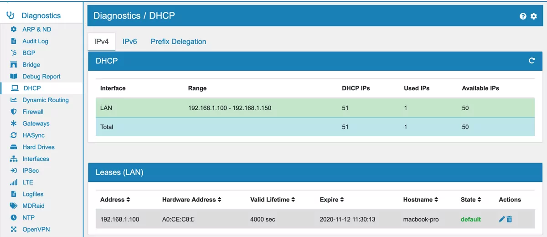Click the ARP & ND gear icon

pos(14,29)
